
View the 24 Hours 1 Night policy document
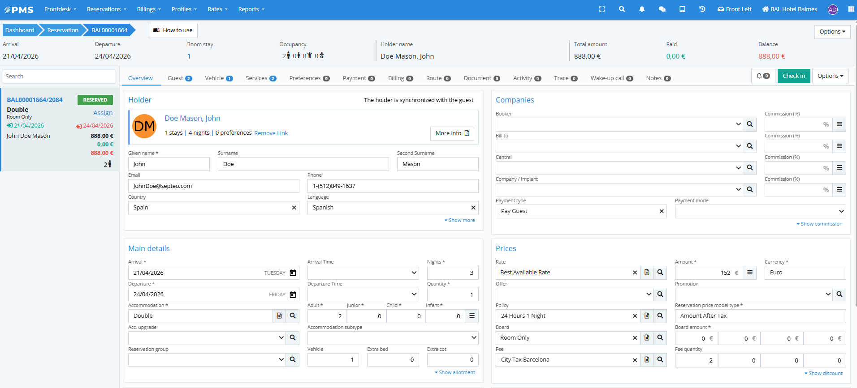tap(647, 316)
